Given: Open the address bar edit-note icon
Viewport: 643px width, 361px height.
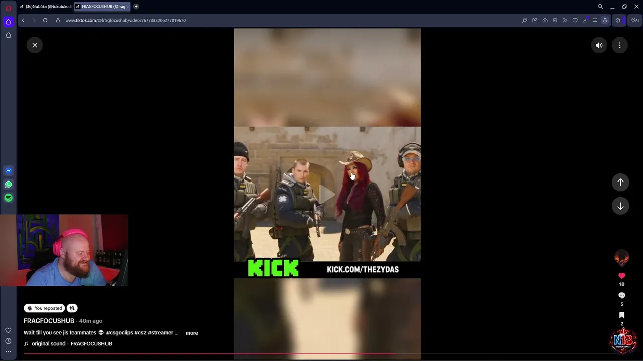Looking at the screenshot, I should pos(534,20).
